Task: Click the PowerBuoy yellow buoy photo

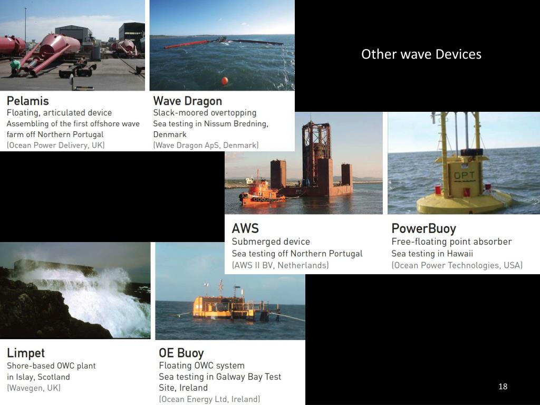Action: click(464, 163)
